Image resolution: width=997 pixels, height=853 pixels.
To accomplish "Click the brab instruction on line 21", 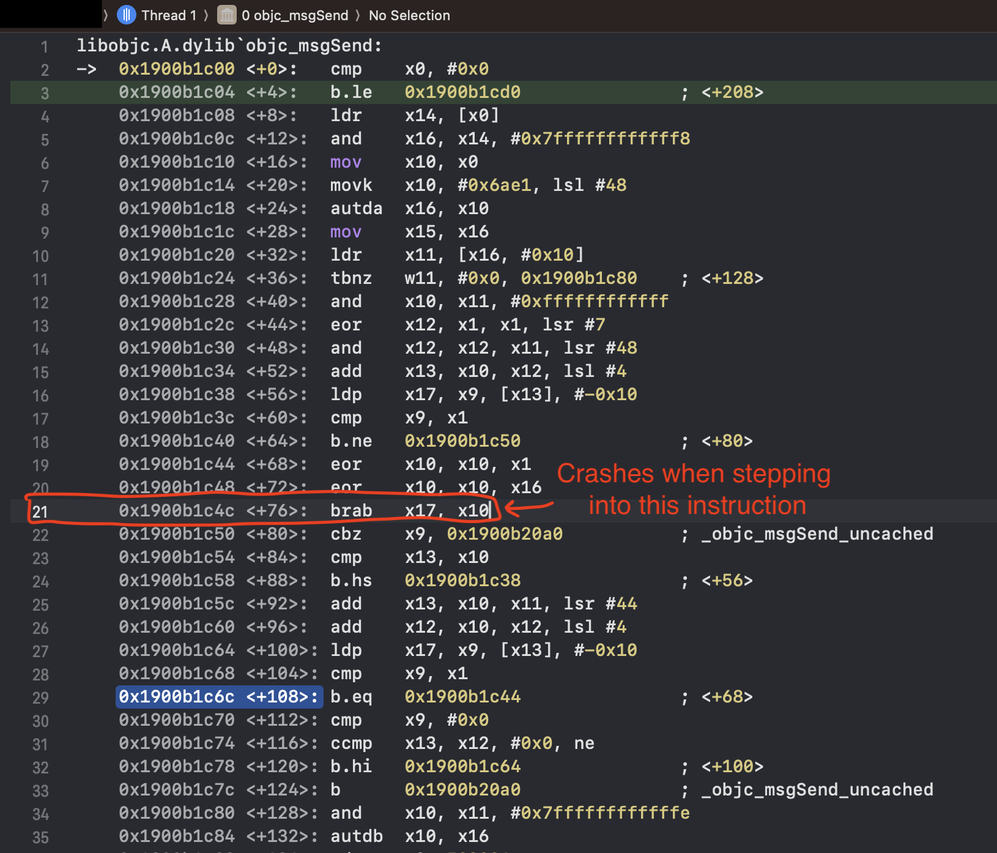I will [x=351, y=511].
